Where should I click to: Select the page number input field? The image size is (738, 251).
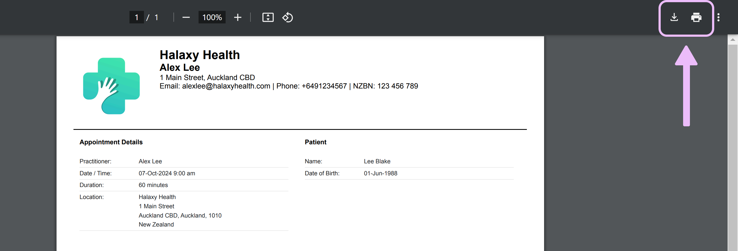pyautogui.click(x=137, y=17)
